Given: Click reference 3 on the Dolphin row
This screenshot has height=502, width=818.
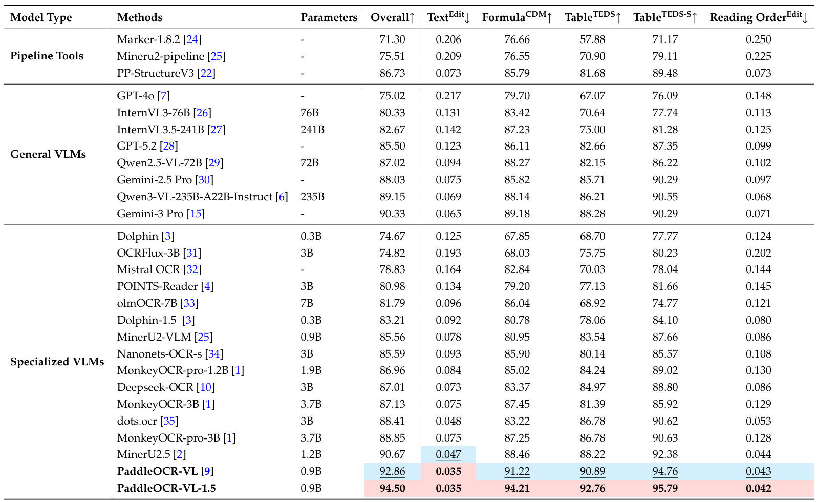Looking at the screenshot, I should tap(168, 236).
